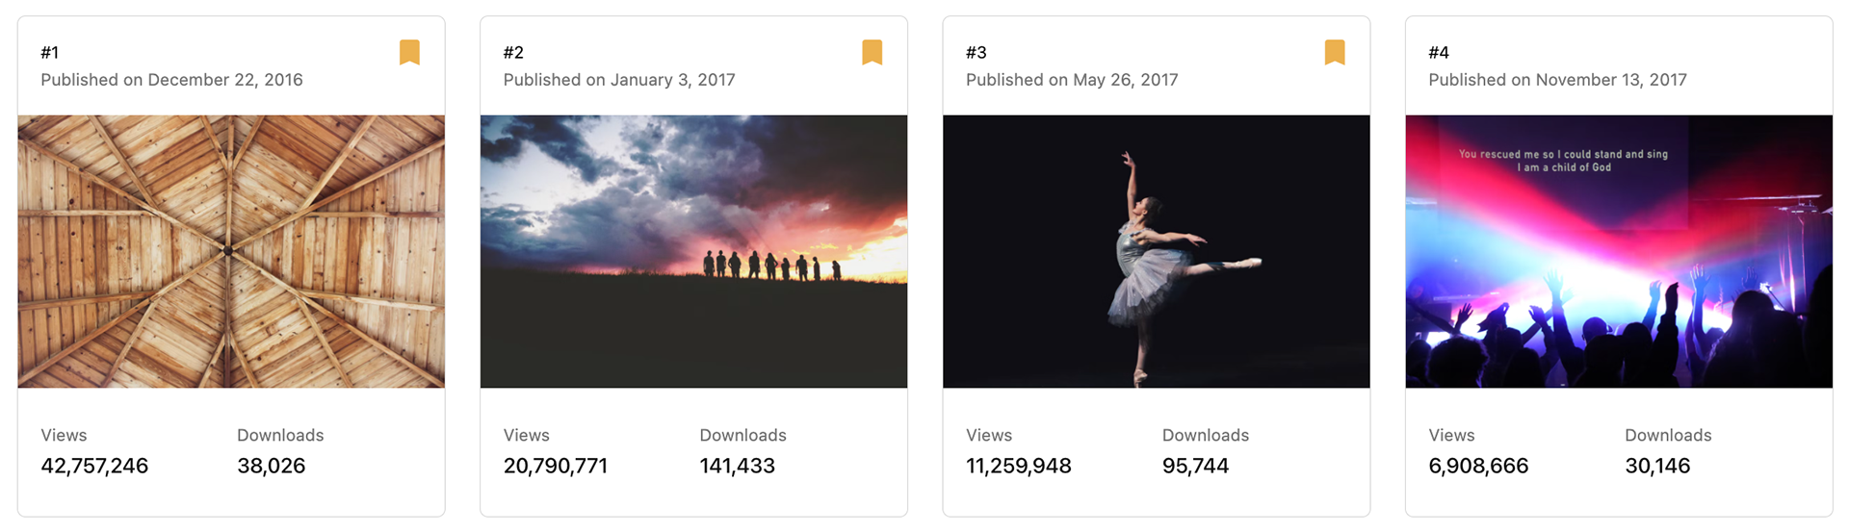Click the bookmark icon on card #1
Viewport: 1849px width, 532px height.
coord(409,52)
